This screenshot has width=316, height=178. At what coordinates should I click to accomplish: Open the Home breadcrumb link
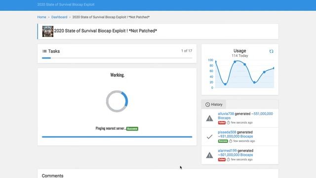41,17
